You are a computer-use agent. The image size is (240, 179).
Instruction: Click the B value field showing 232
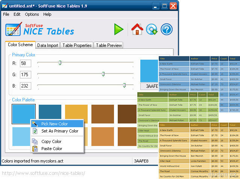pos(26,86)
